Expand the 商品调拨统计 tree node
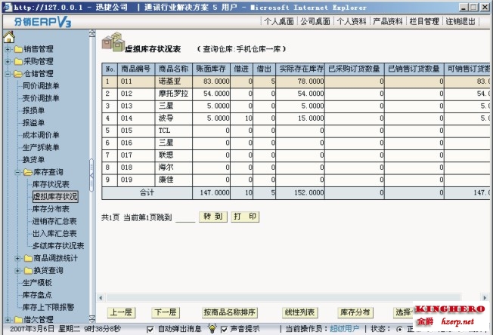 pos(18,259)
